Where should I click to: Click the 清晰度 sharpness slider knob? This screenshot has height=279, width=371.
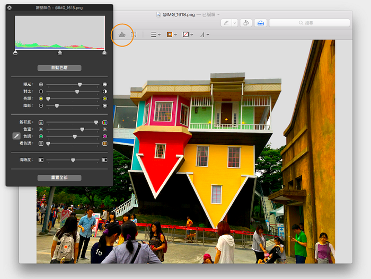coord(73,159)
